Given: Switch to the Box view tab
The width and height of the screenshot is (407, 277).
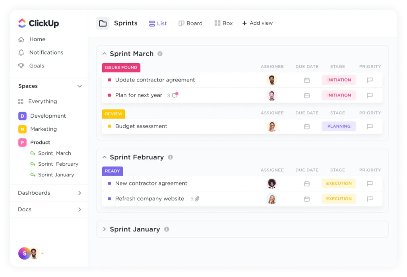Looking at the screenshot, I should tap(223, 23).
